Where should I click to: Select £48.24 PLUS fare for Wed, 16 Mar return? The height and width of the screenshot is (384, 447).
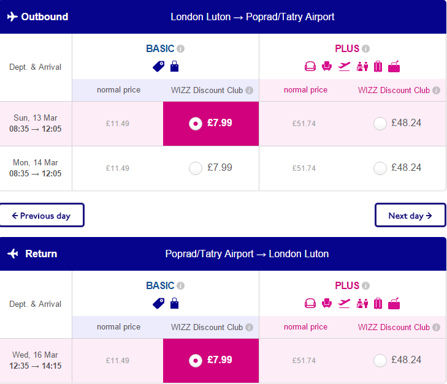coord(380,361)
